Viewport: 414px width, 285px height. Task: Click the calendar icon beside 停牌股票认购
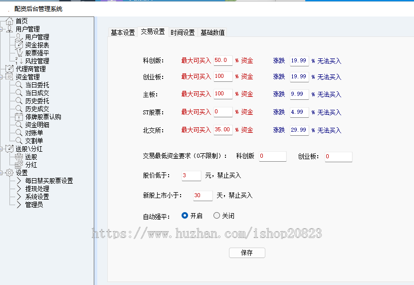tap(19, 117)
